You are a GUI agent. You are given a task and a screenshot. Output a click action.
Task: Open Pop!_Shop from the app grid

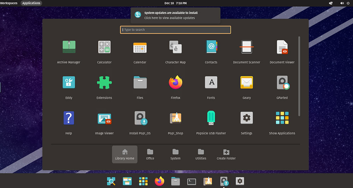click(175, 118)
